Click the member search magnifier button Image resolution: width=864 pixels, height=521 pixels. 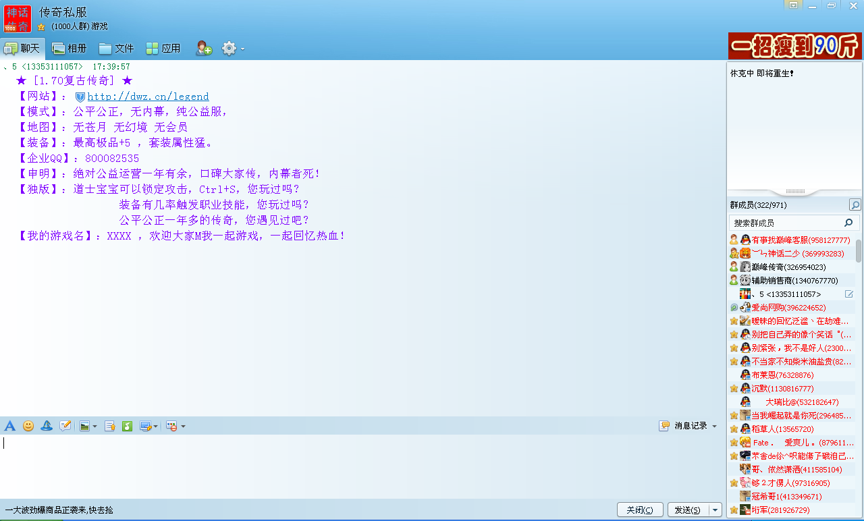coord(855,205)
